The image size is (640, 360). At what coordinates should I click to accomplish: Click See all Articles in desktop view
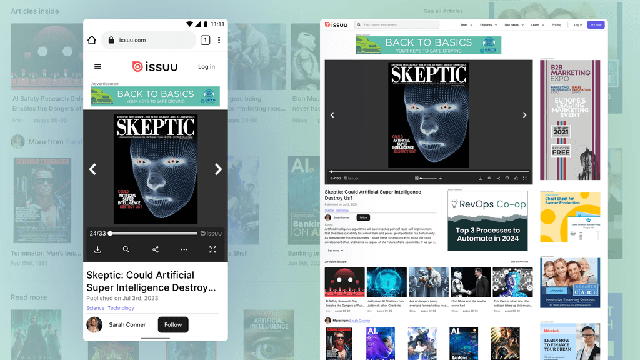point(519,262)
